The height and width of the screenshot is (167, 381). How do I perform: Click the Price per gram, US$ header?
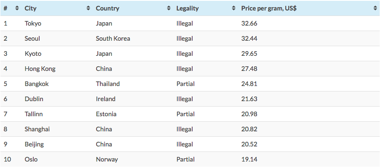[269, 8]
